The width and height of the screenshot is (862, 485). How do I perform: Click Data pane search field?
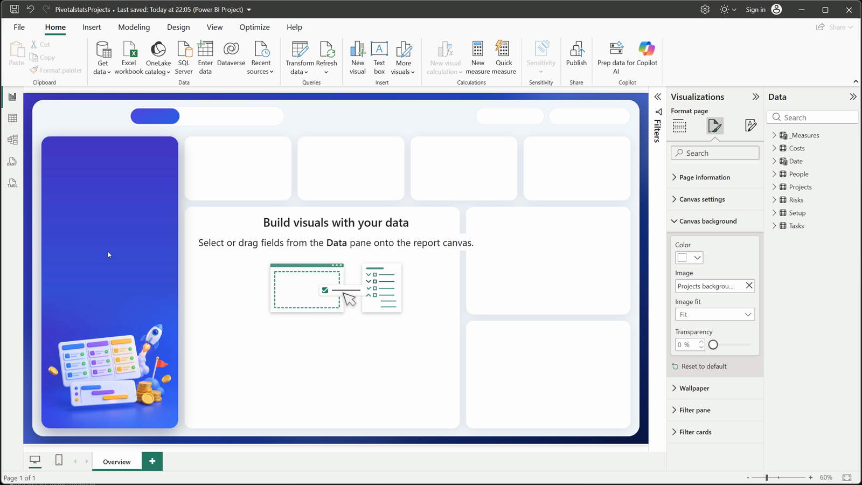(812, 117)
